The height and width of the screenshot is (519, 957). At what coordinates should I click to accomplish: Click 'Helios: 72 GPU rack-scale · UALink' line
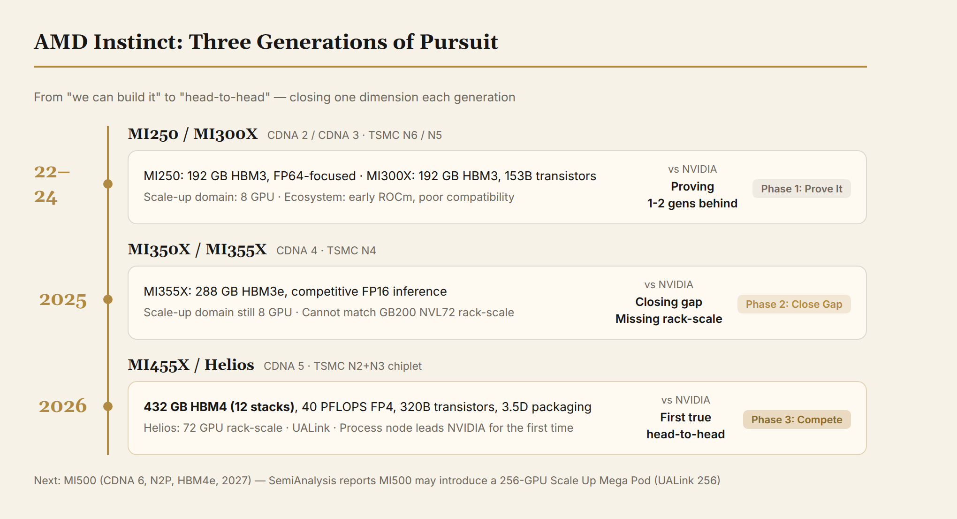(358, 428)
